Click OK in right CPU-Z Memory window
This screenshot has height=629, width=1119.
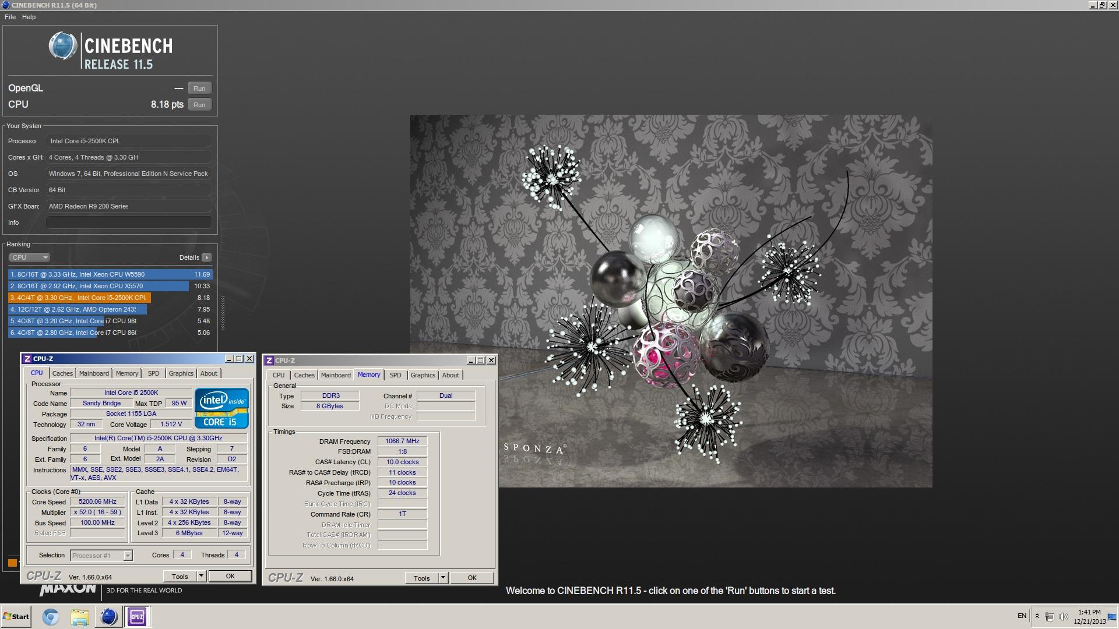[x=472, y=578]
